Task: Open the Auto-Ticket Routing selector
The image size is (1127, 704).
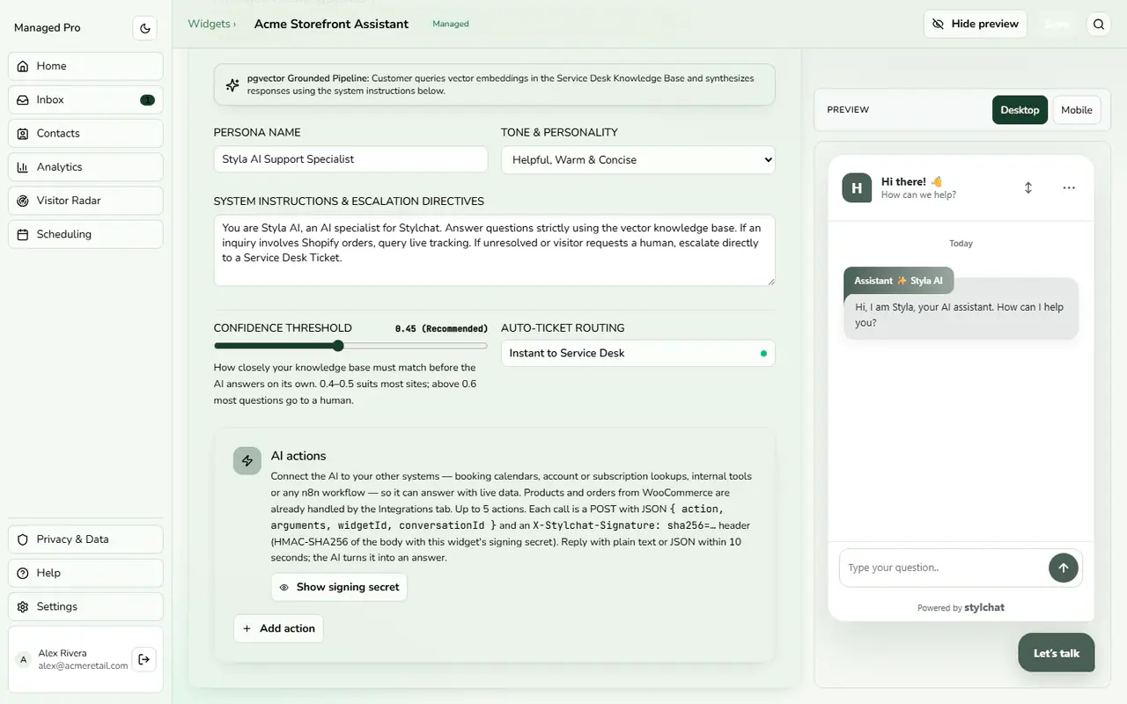Action: (x=638, y=353)
